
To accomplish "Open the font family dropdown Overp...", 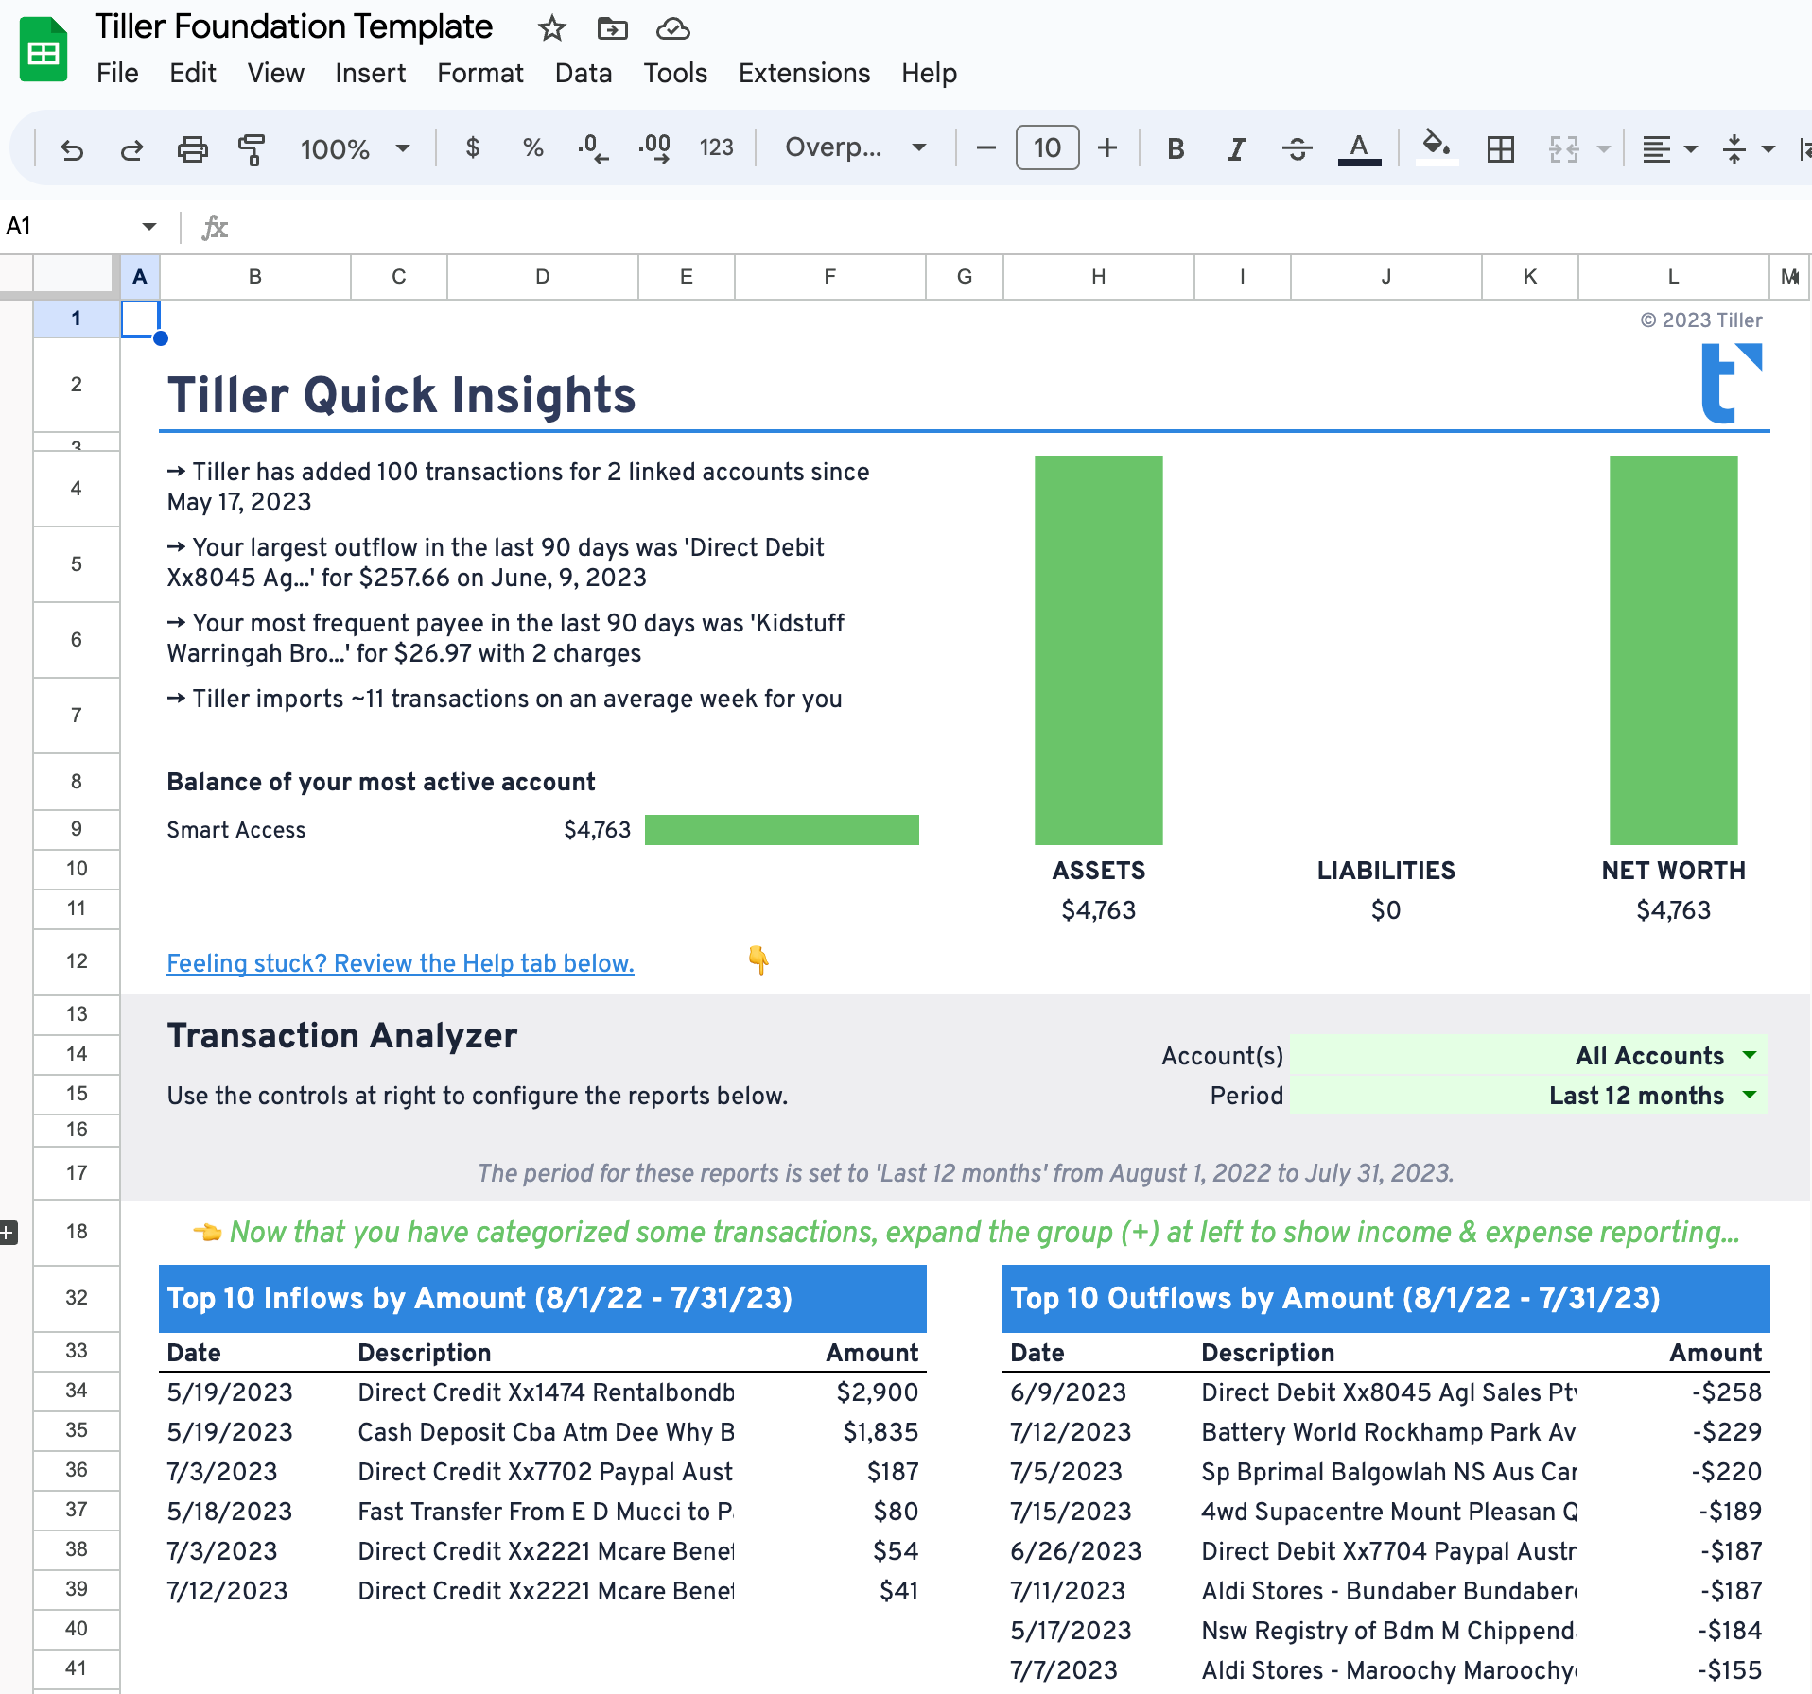I will [855, 147].
